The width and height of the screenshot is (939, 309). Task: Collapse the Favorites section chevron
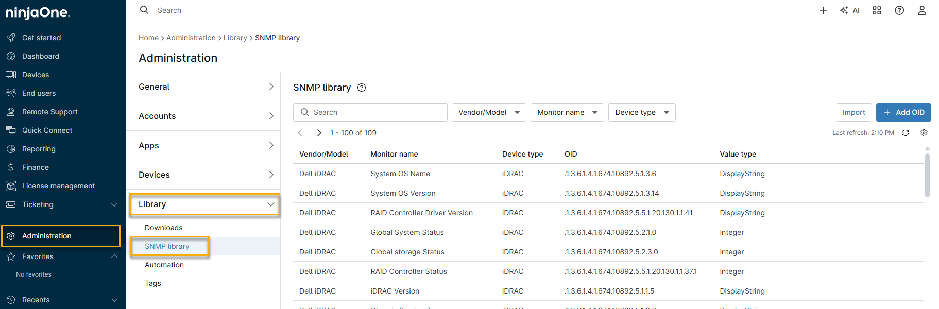(x=114, y=256)
